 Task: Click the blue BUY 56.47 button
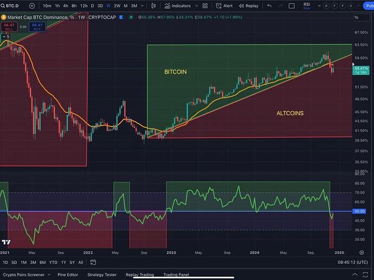pyautogui.click(x=37, y=27)
